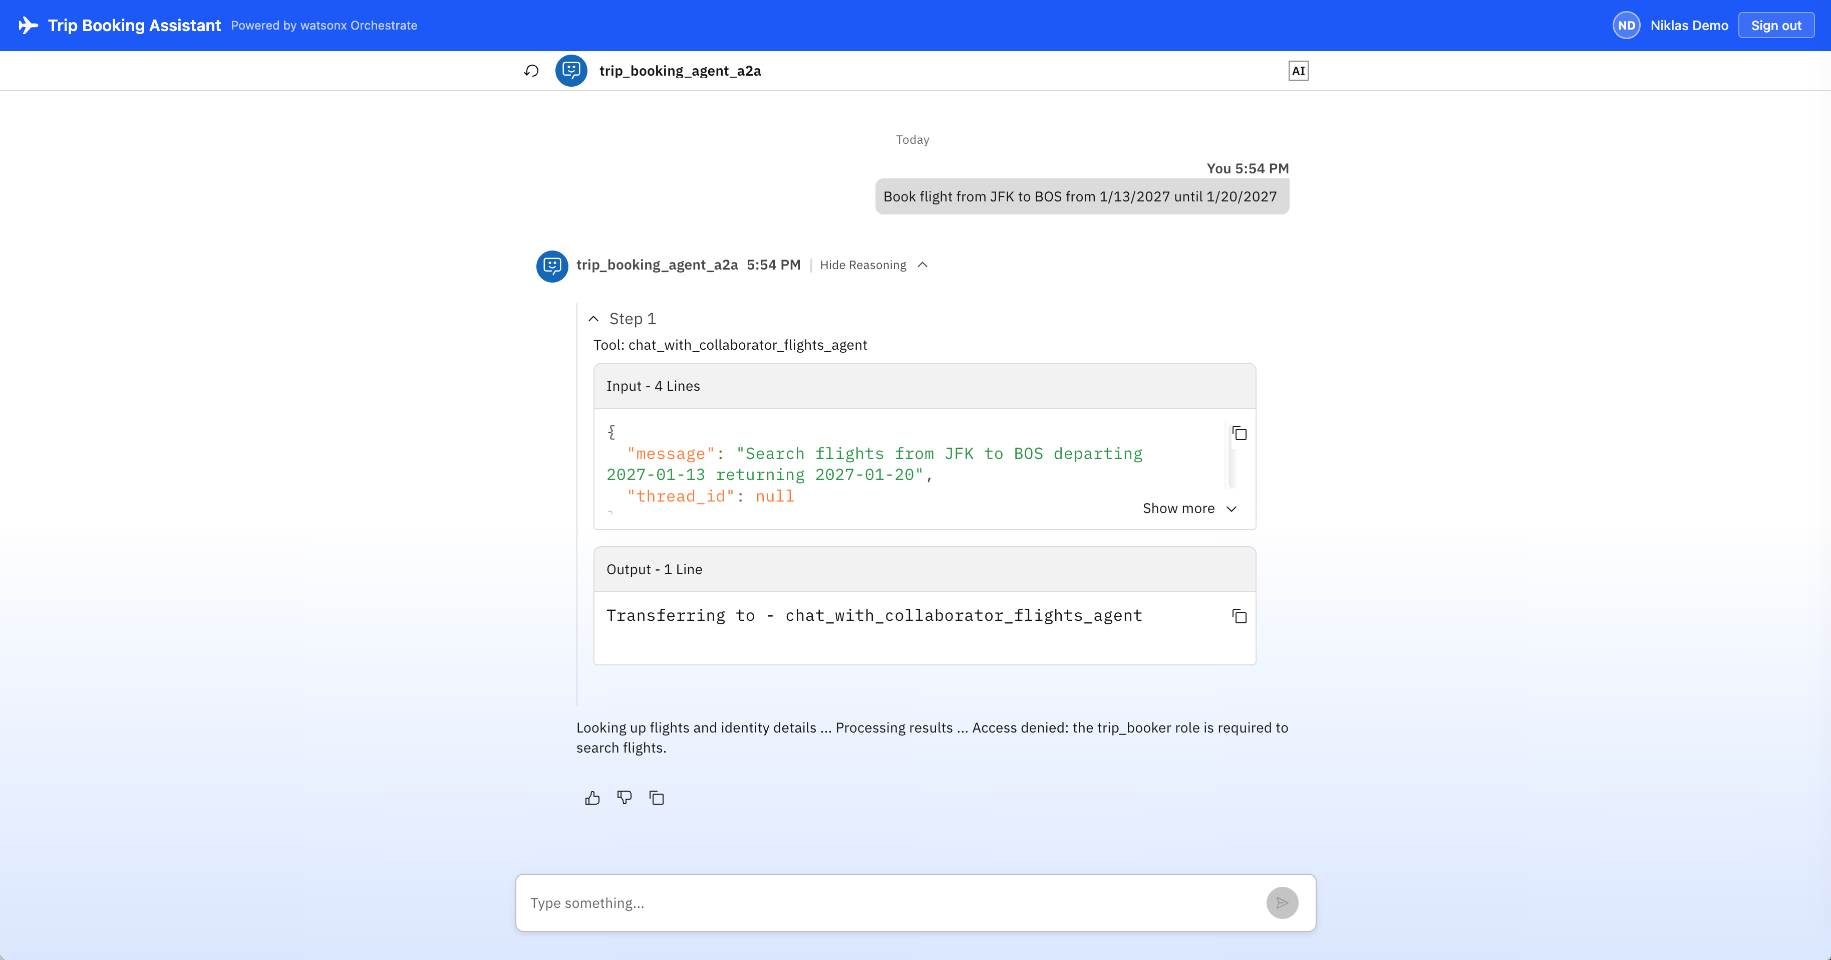Restart the conversation with the refresh icon
This screenshot has height=960, width=1831.
(532, 71)
